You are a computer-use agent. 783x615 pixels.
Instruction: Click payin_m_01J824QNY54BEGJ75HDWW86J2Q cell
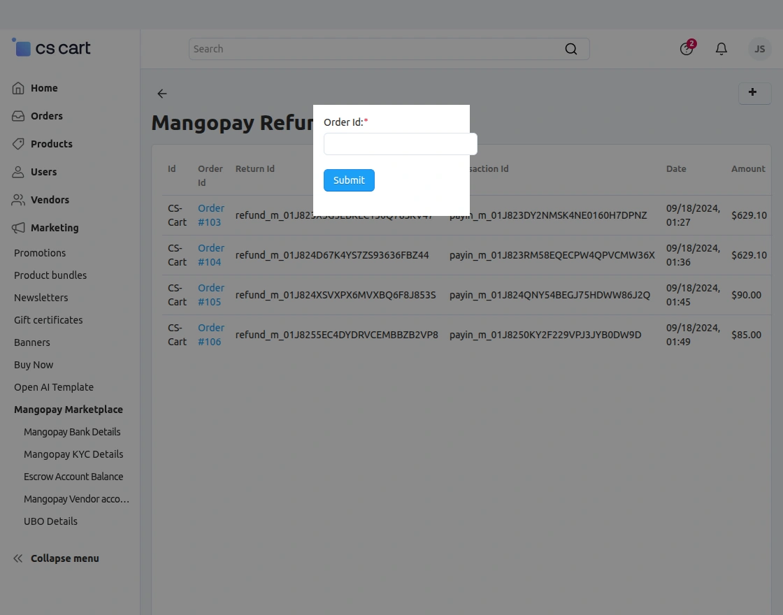[x=549, y=295]
